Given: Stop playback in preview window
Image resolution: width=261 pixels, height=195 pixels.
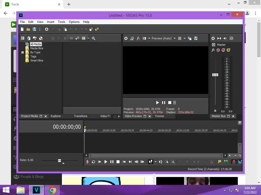Looking at the screenshot, I should pyautogui.click(x=169, y=103).
